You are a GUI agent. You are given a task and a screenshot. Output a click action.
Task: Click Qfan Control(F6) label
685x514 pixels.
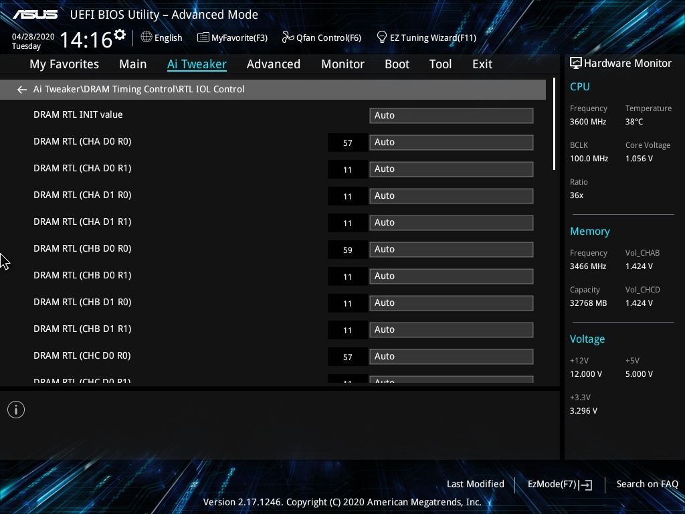[328, 37]
